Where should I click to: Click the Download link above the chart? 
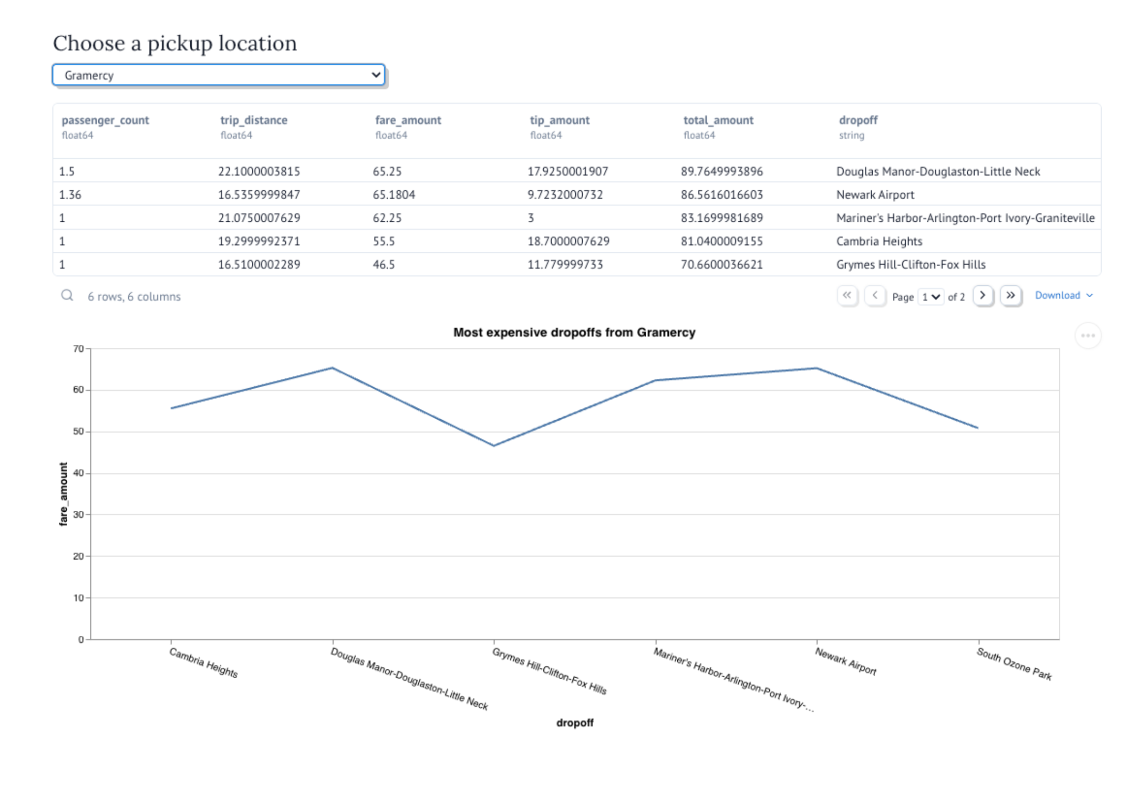(x=1058, y=295)
